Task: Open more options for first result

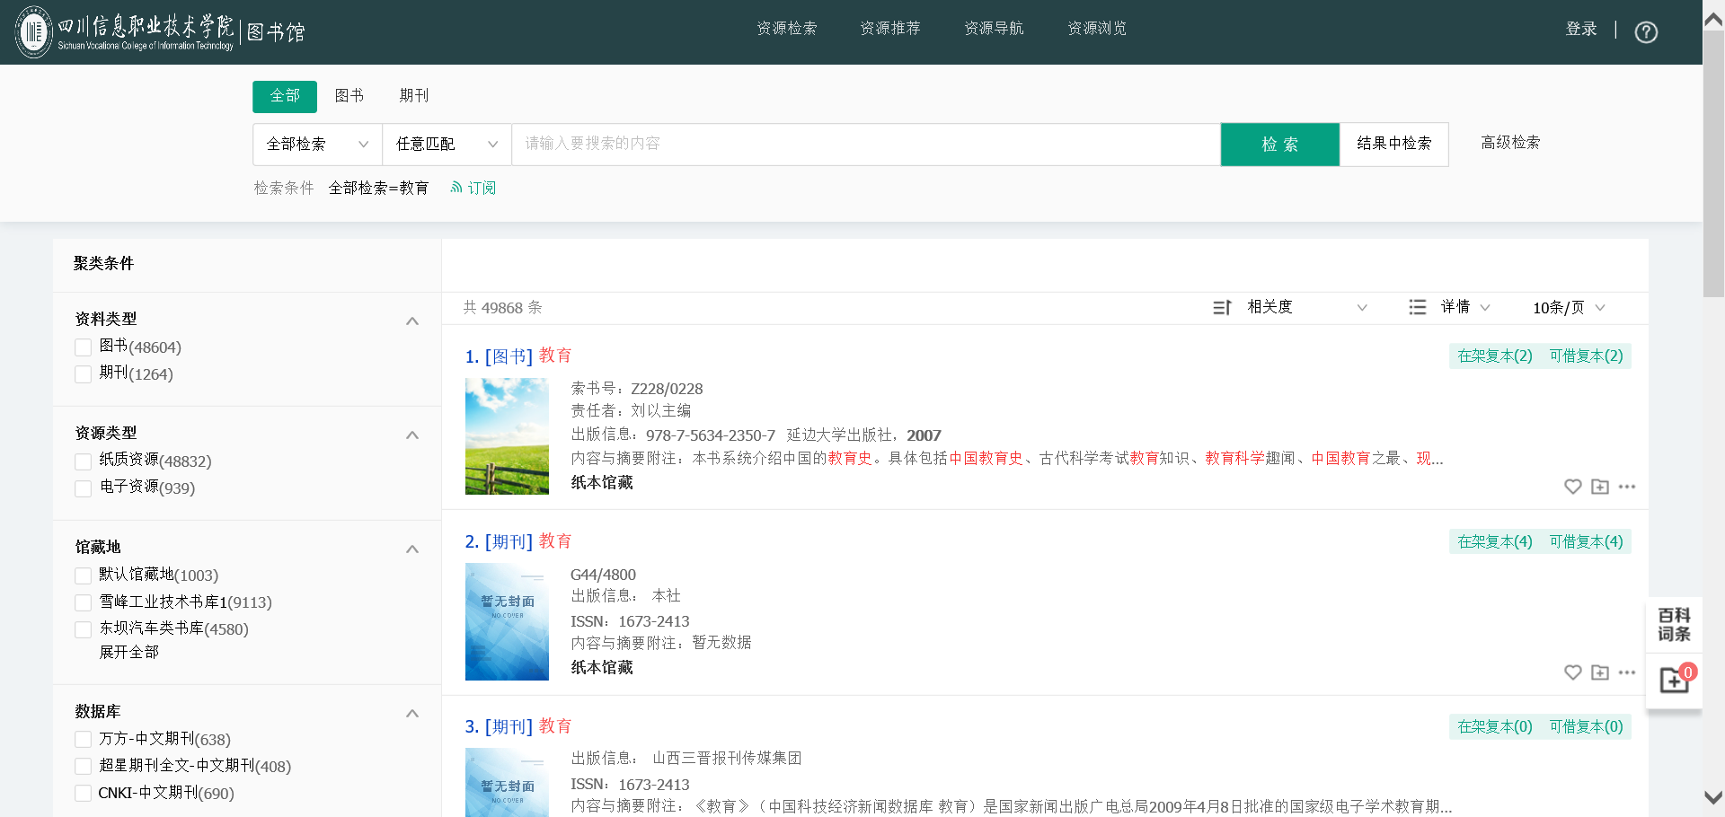Action: click(1627, 487)
